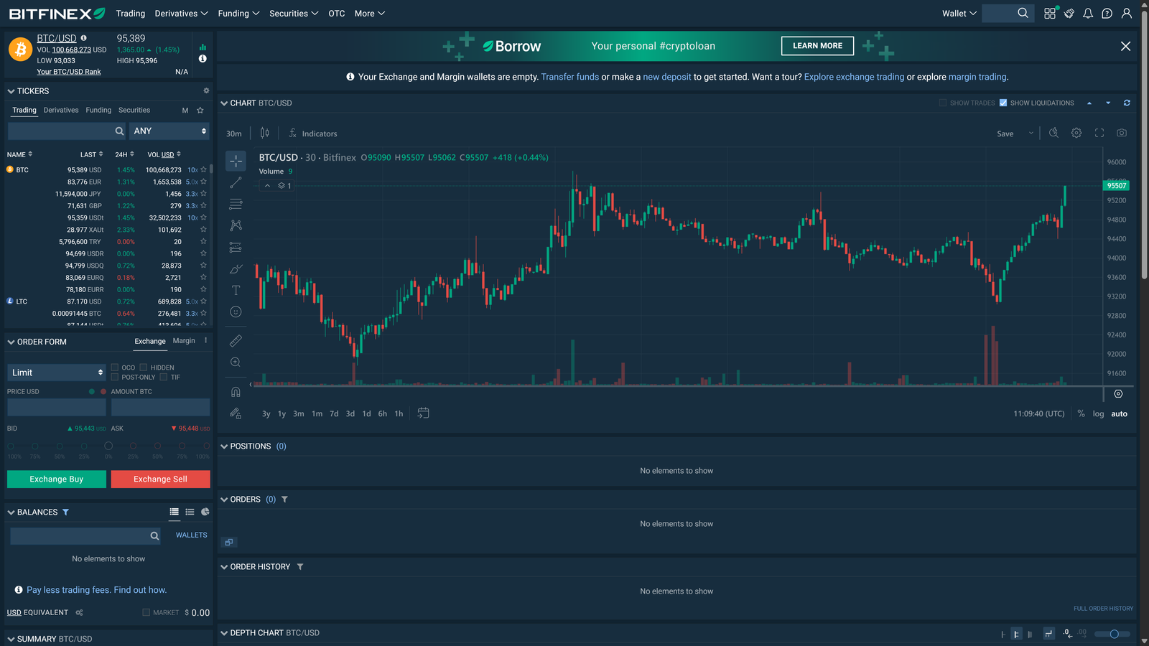
Task: Uncheck SHOW LIQUIDATIONS on the chart
Action: tap(1003, 103)
